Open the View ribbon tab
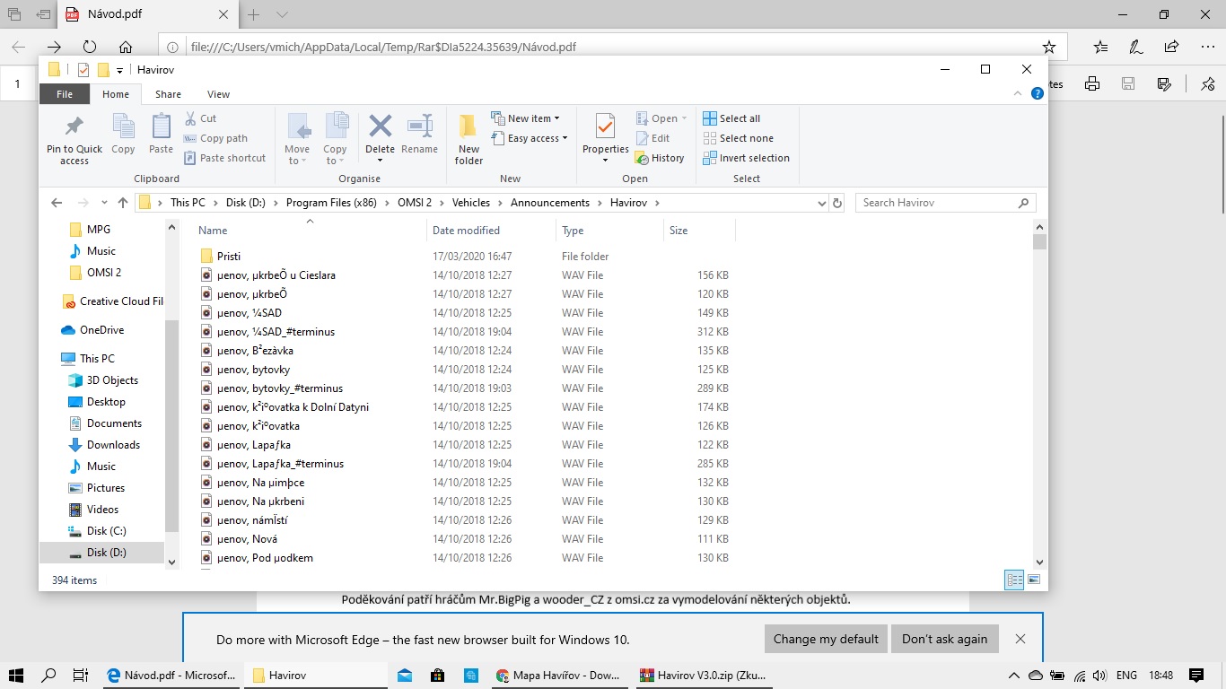Image resolution: width=1226 pixels, height=689 pixels. click(218, 94)
